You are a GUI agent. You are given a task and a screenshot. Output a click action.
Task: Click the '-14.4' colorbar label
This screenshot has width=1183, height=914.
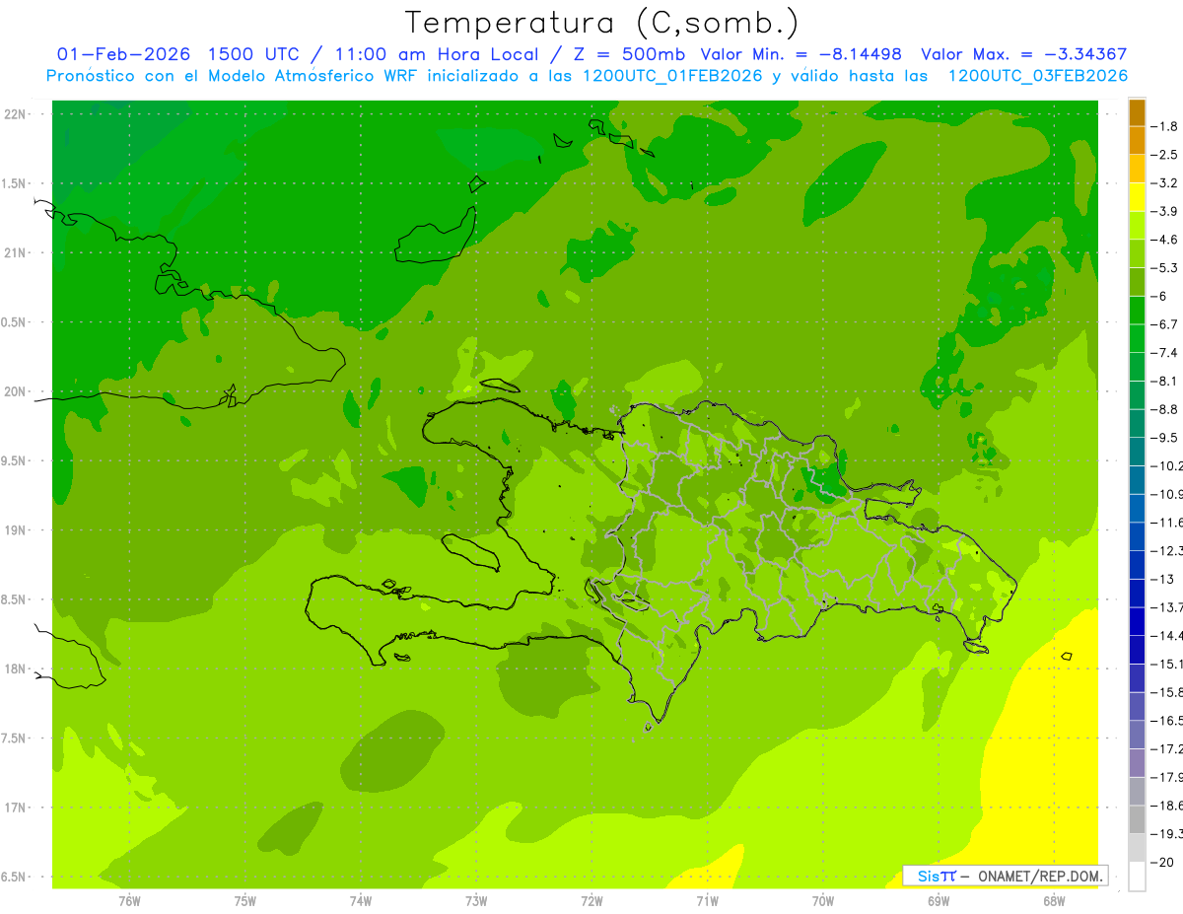pyautogui.click(x=1167, y=636)
